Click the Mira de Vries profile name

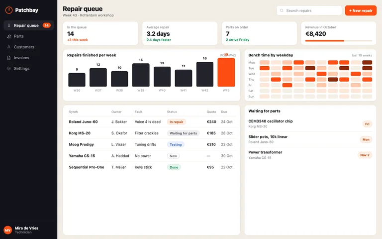coord(26,228)
